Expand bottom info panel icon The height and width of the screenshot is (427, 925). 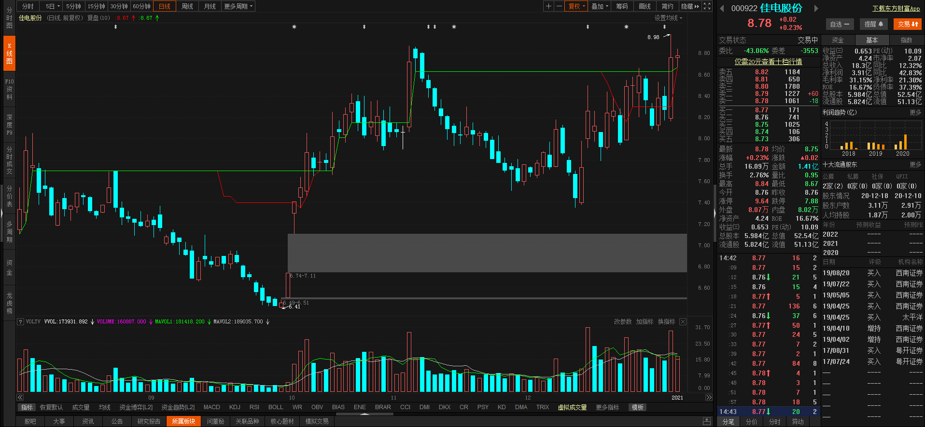click(x=707, y=421)
